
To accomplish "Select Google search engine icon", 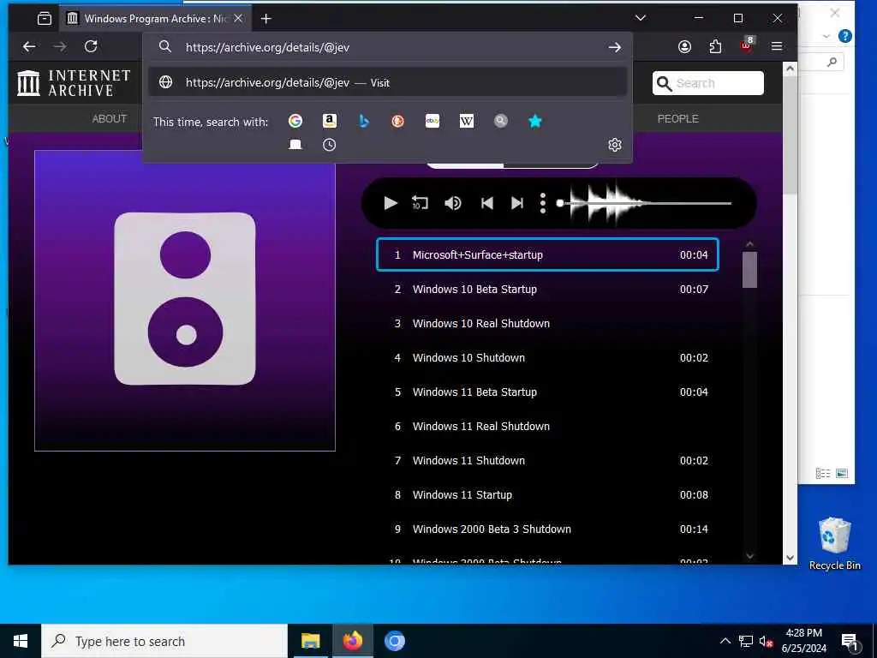I will pos(295,121).
